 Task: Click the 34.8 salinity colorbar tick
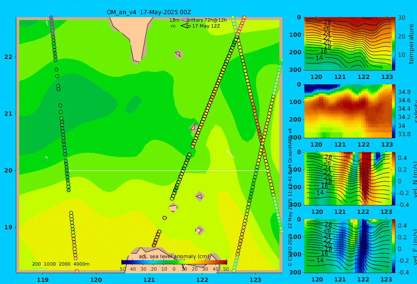[x=404, y=92]
